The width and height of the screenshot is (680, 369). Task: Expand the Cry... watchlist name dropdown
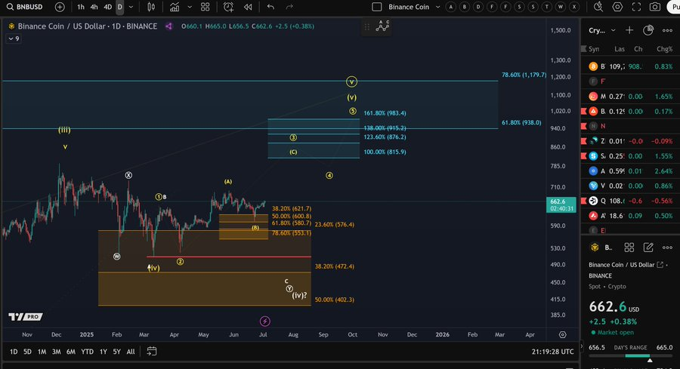coord(614,30)
